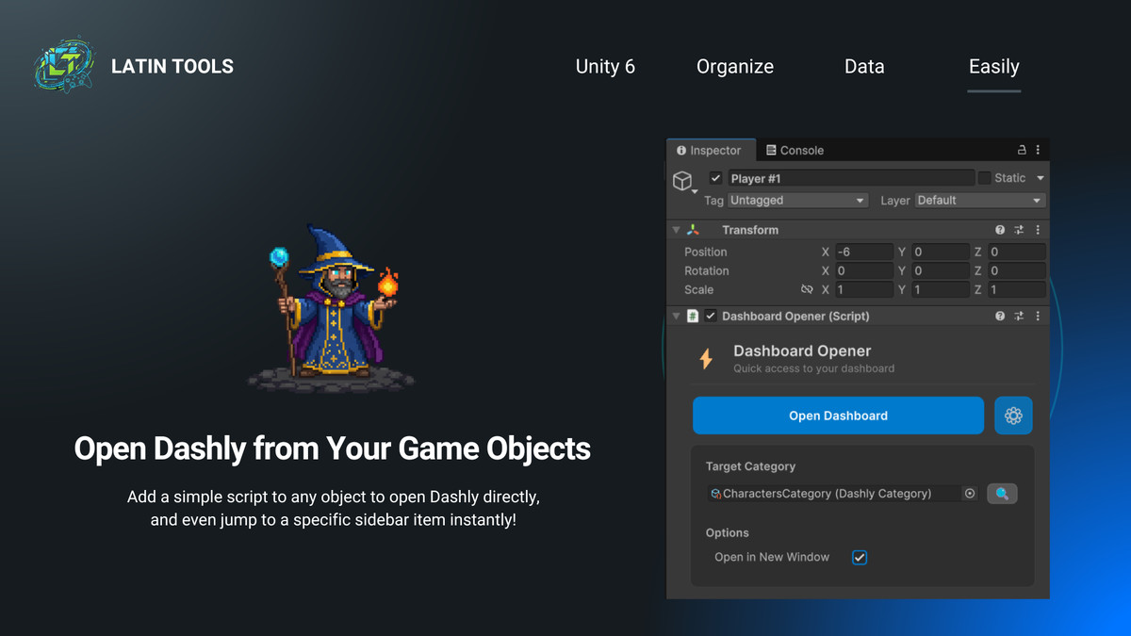
Task: Open the Transform help icon
Action: 1000,229
